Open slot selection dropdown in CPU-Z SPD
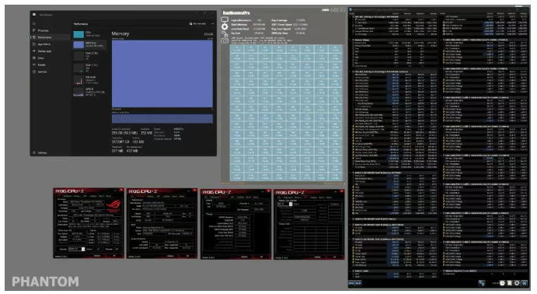 284,204
